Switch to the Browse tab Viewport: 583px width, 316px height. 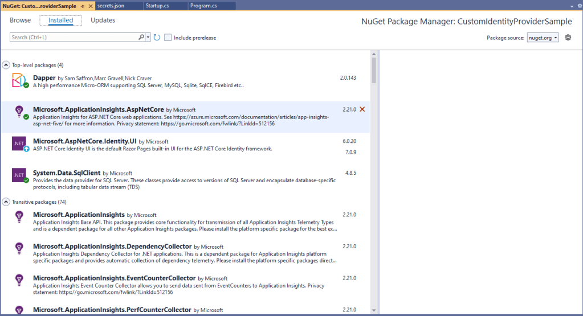[x=20, y=20]
